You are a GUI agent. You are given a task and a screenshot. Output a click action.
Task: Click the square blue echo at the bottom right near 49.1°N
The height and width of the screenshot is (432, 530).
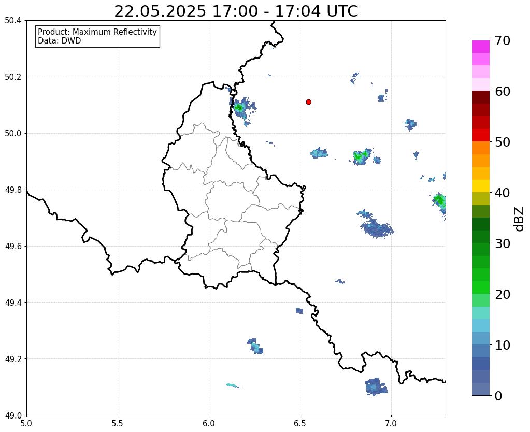[x=376, y=387]
